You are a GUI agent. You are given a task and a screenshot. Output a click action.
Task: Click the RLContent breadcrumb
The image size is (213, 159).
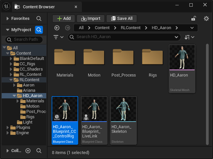coord(130,28)
